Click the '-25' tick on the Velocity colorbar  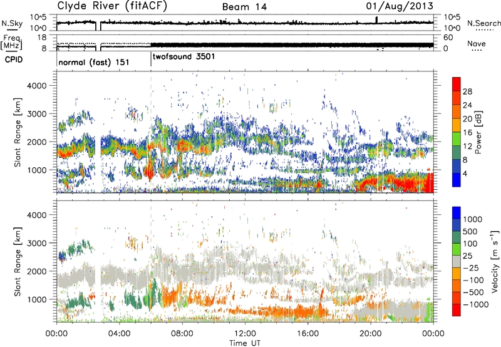coord(472,267)
